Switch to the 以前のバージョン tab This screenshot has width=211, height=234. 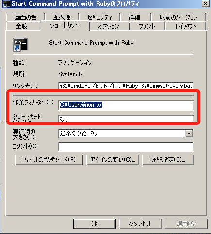(x=179, y=17)
